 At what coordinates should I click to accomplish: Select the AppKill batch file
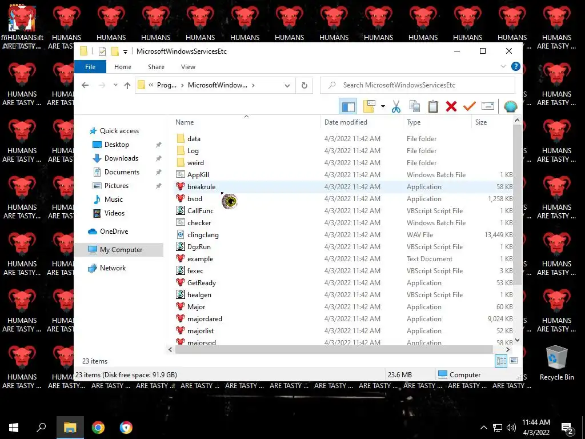point(198,175)
